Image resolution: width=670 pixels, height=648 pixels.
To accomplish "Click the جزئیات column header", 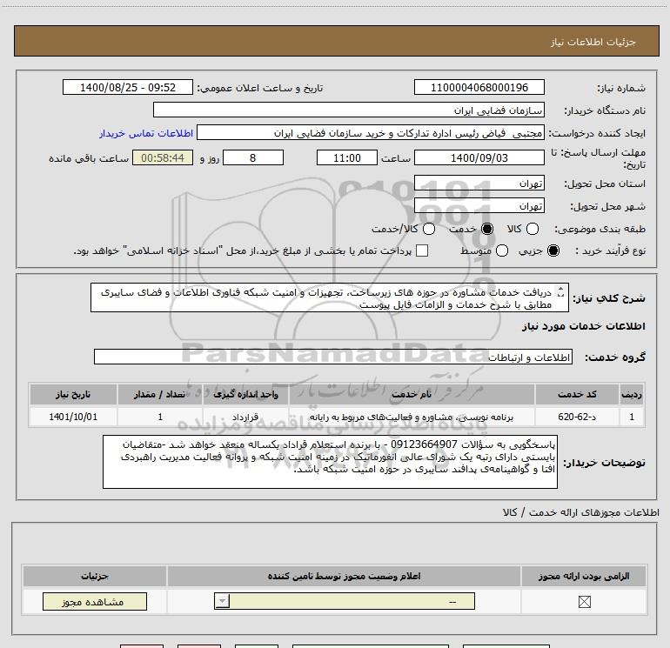I will click(x=95, y=576).
